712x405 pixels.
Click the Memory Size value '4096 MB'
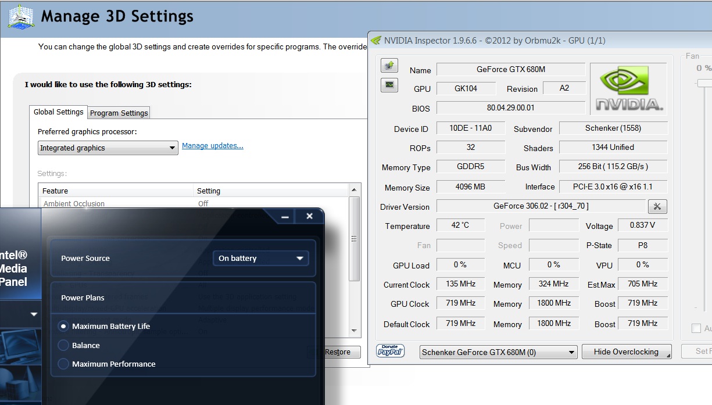click(471, 187)
